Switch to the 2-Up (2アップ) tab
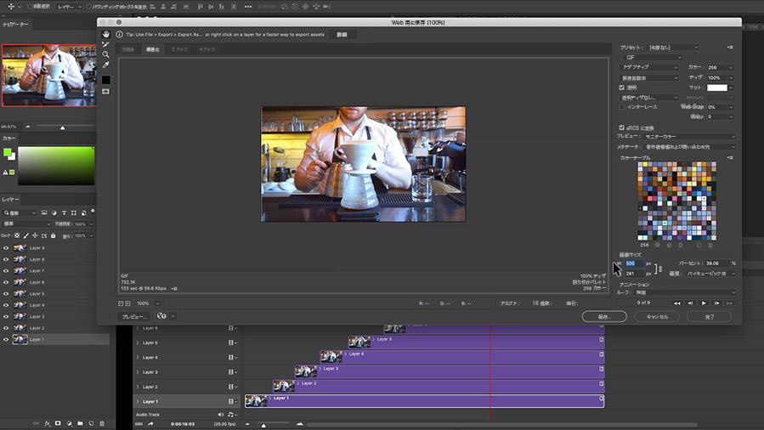This screenshot has width=764, height=430. (x=179, y=49)
